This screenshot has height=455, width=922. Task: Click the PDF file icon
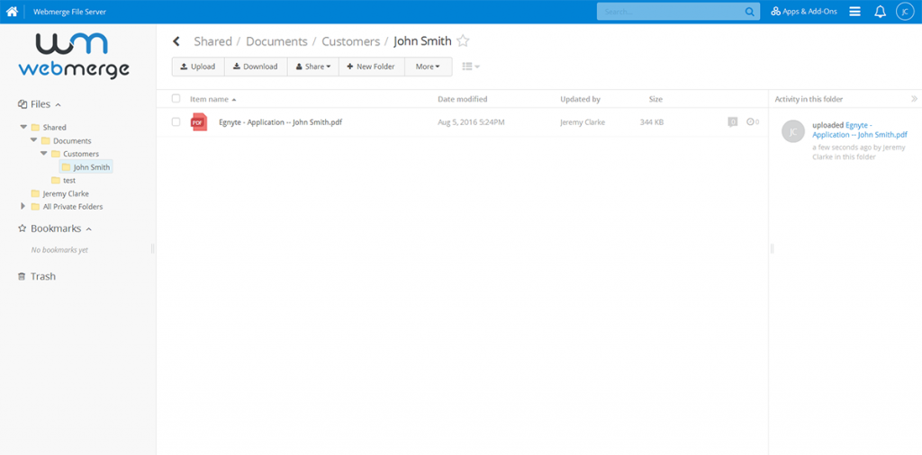coord(198,121)
